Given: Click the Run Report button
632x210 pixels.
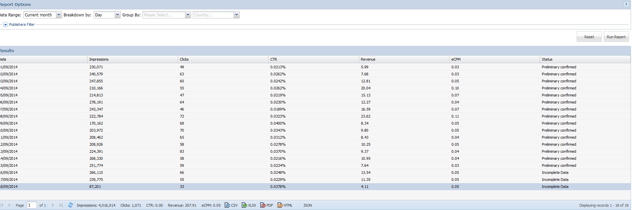Looking at the screenshot, I should 616,37.
